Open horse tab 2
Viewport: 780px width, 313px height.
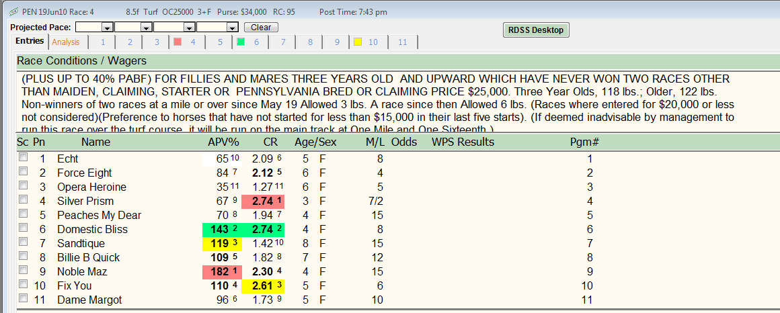pos(130,42)
